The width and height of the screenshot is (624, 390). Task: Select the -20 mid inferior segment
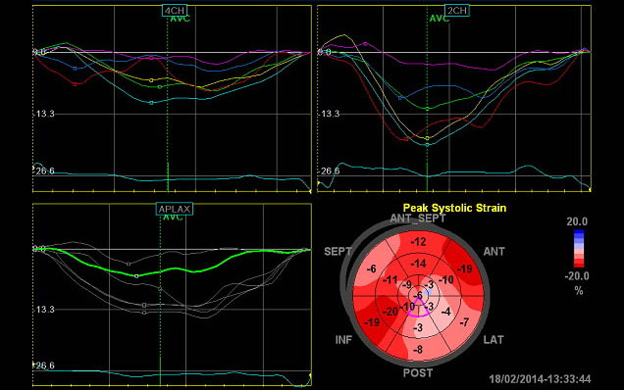point(390,312)
